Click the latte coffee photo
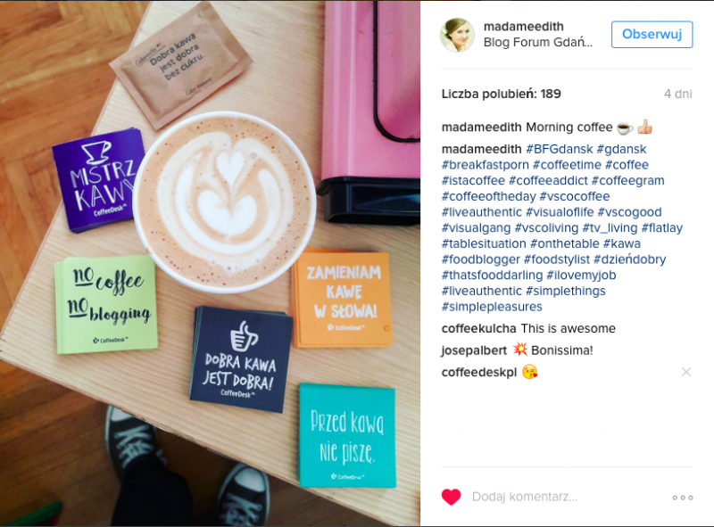This screenshot has height=527, width=714. [210, 264]
